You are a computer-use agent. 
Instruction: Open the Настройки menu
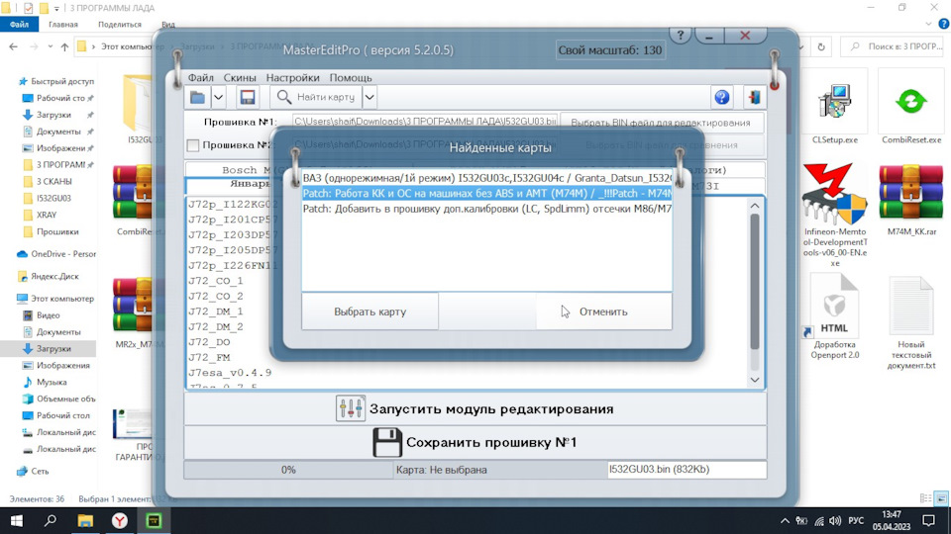[x=292, y=77]
